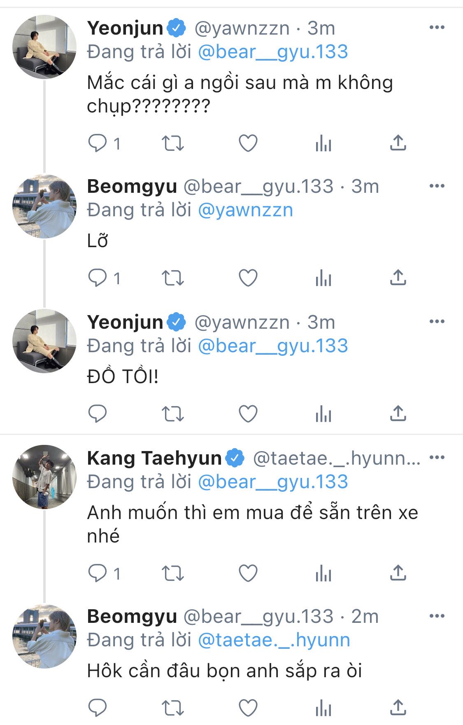The width and height of the screenshot is (463, 725).
Task: Share Yeonjun's "ĐỒ TỒI!" tweet
Action: click(x=398, y=414)
